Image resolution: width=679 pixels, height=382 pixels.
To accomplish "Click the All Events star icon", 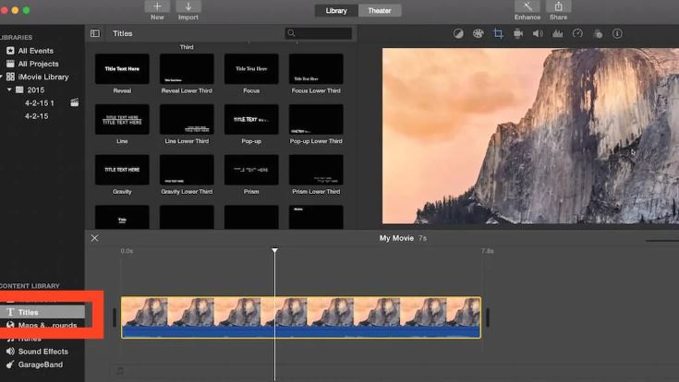I will pyautogui.click(x=10, y=51).
